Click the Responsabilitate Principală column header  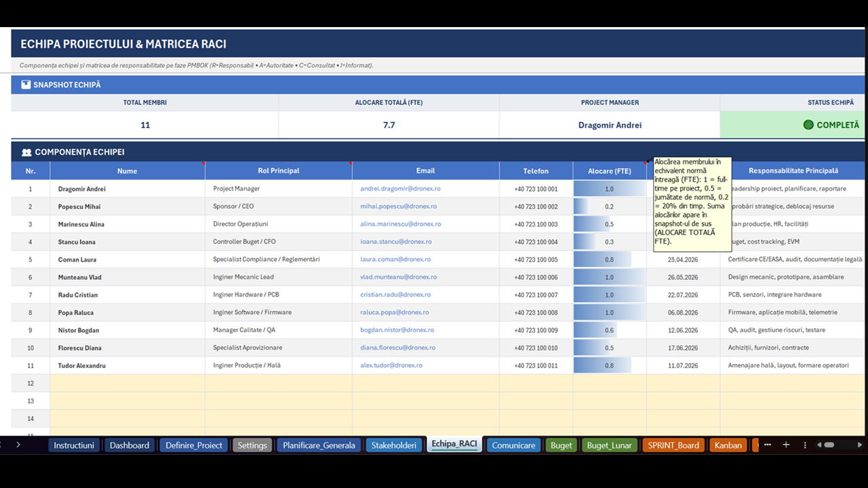(793, 171)
